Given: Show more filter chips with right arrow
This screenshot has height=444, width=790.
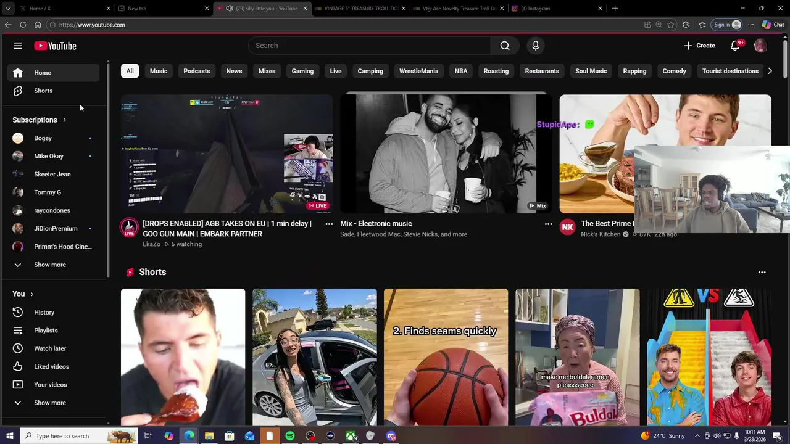Looking at the screenshot, I should [770, 71].
